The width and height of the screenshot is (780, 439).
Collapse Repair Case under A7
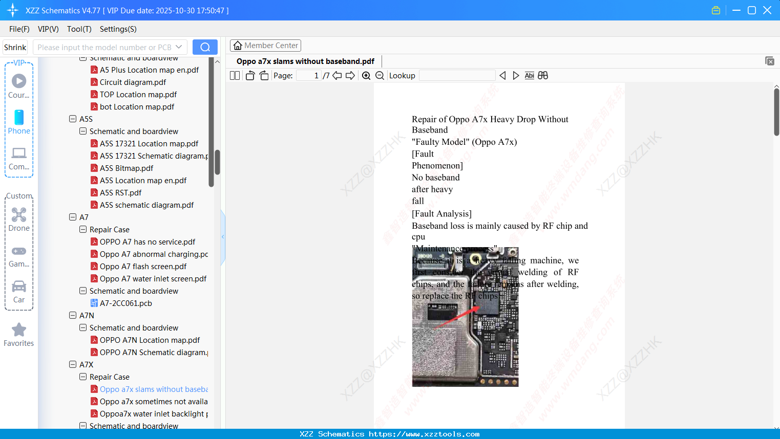(83, 229)
